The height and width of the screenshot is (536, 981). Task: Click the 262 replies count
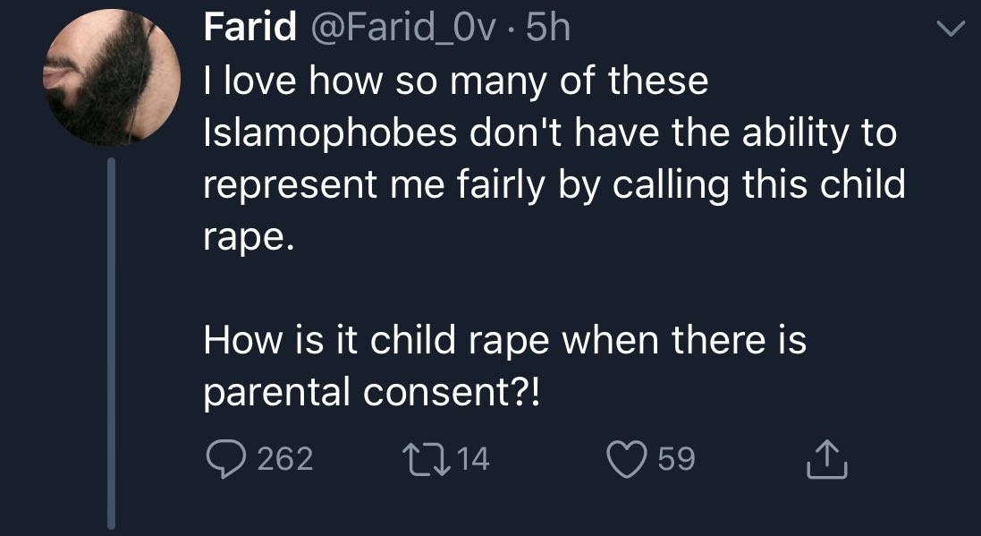[284, 460]
